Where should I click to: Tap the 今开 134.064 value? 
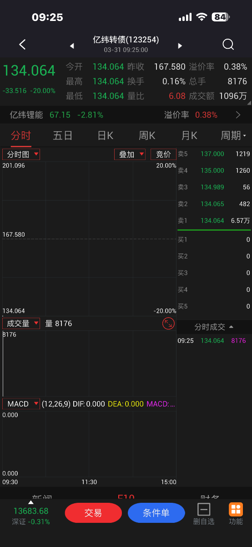[x=108, y=67]
